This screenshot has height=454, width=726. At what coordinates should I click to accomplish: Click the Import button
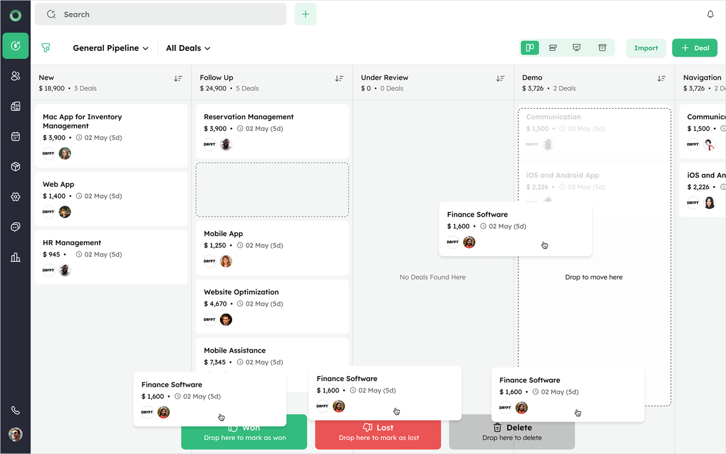pos(646,48)
